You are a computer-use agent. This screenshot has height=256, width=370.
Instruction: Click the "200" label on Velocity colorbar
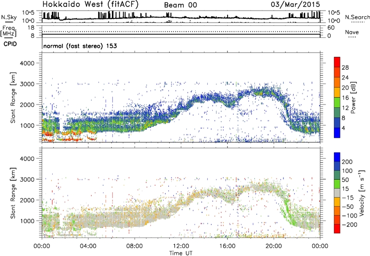[347, 162]
